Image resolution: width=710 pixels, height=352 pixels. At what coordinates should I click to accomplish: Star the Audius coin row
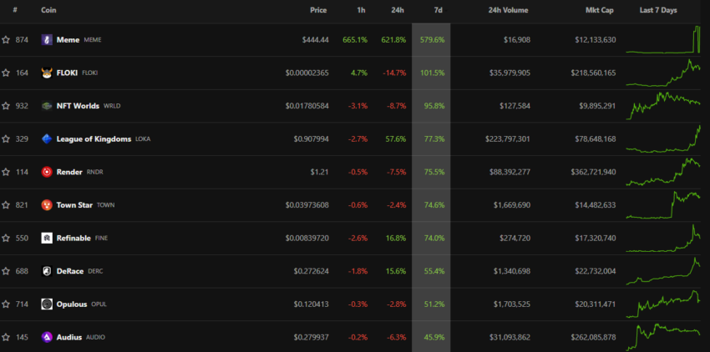6,337
